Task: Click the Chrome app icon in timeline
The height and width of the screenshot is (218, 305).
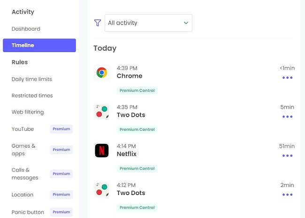Action: coord(102,73)
